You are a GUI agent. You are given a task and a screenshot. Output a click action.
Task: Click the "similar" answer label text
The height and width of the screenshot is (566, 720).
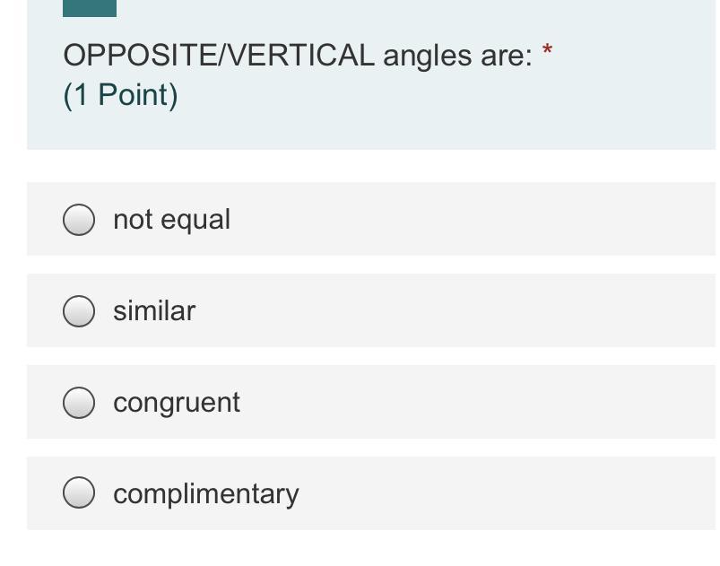(154, 311)
